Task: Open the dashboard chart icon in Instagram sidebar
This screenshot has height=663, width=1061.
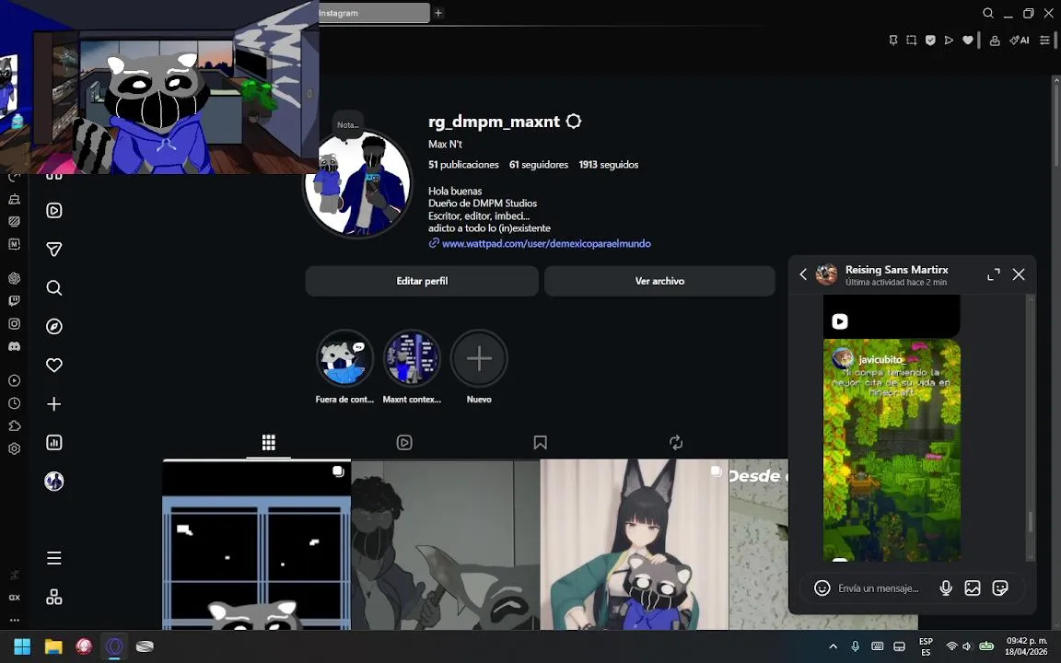Action: click(54, 442)
